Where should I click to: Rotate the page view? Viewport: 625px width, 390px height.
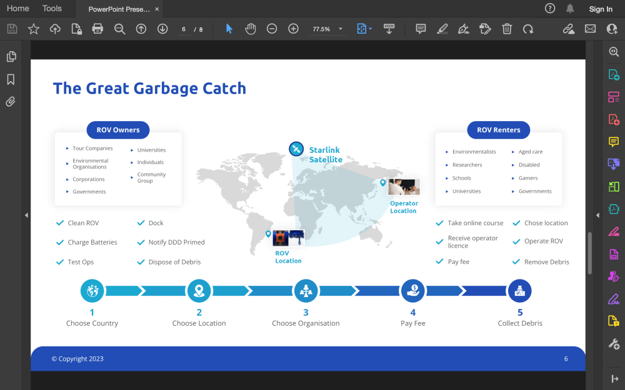coord(528,29)
